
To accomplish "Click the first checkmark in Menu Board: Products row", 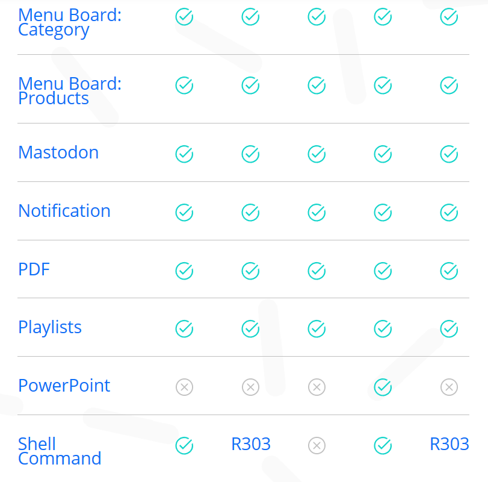I will pyautogui.click(x=184, y=86).
